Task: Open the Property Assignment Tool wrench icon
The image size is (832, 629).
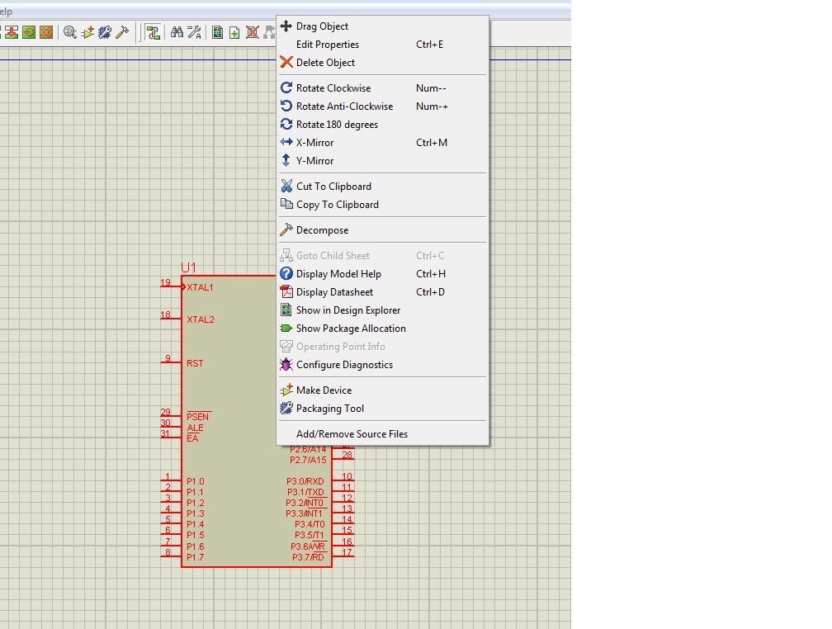Action: [x=194, y=32]
